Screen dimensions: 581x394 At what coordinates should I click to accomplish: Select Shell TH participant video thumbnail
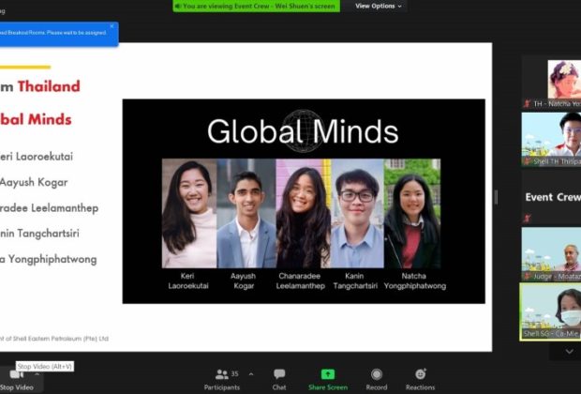[x=551, y=140]
